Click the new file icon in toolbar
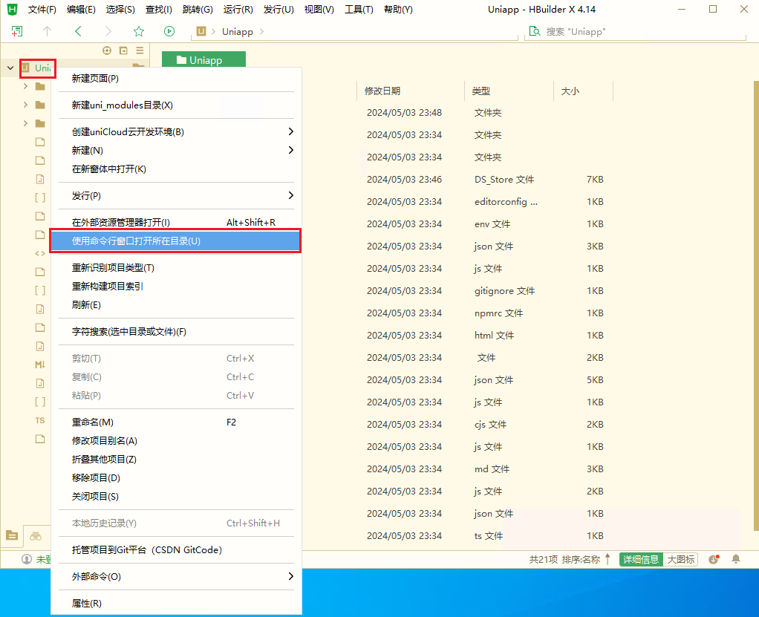 point(17,31)
